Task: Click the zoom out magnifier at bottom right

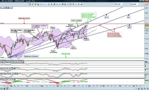Action: click(x=145, y=89)
